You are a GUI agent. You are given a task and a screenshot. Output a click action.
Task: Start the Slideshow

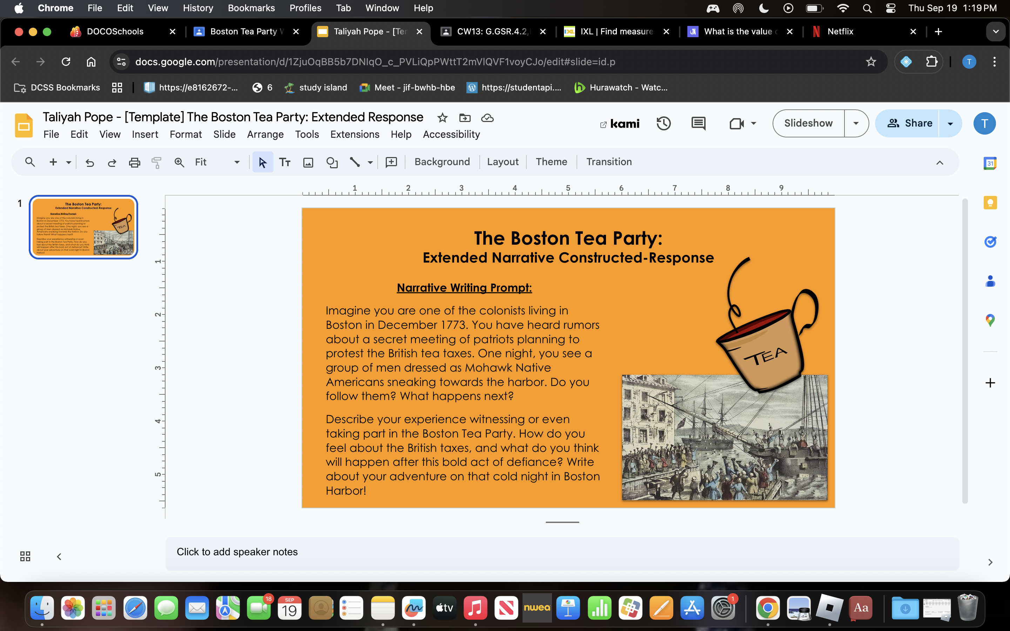[x=808, y=123]
